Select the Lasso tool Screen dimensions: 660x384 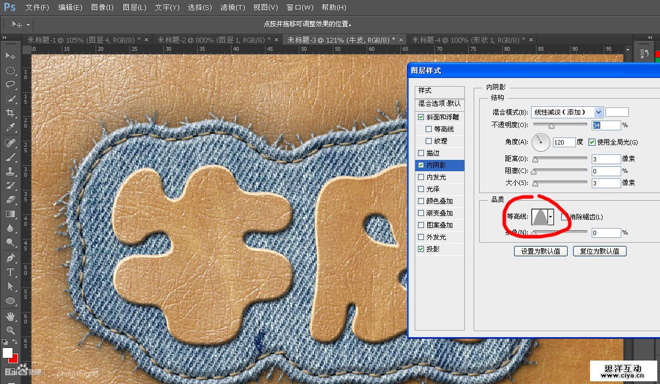click(x=10, y=85)
